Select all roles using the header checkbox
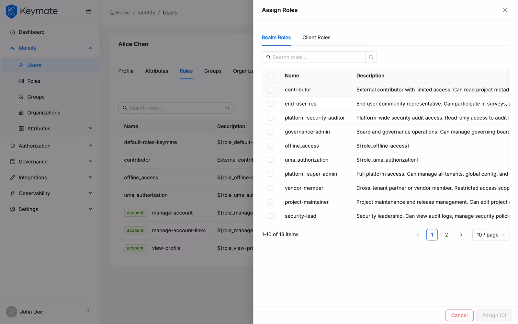 click(270, 75)
